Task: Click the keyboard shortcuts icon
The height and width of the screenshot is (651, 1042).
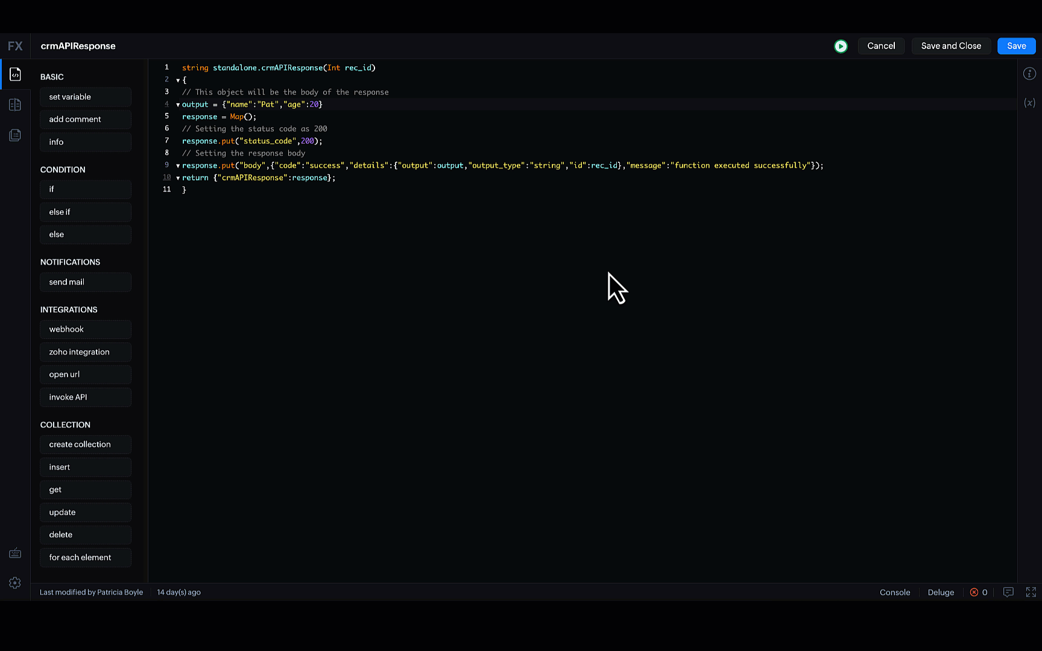Action: point(15,553)
